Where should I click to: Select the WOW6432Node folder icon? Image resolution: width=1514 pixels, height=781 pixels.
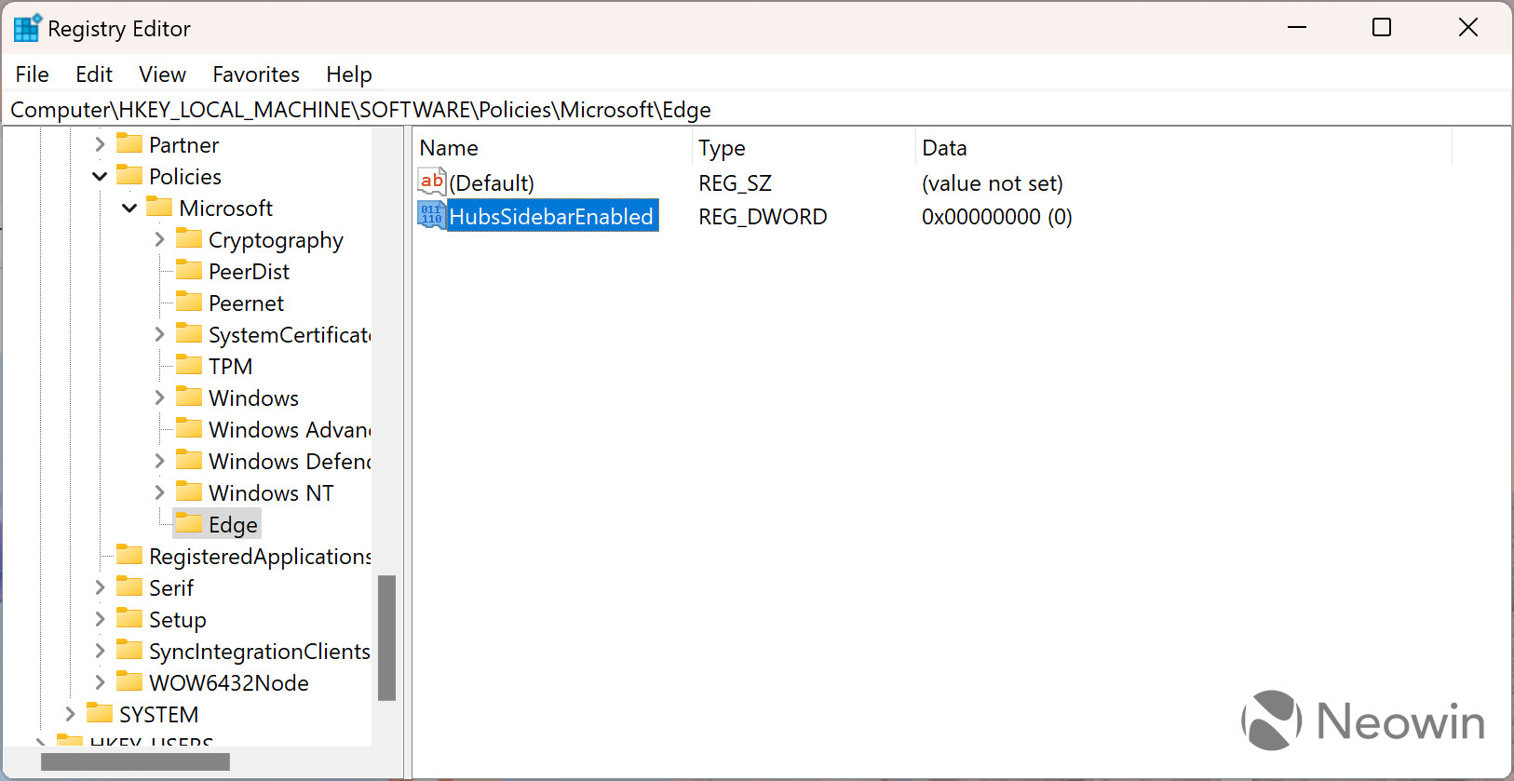(x=129, y=681)
